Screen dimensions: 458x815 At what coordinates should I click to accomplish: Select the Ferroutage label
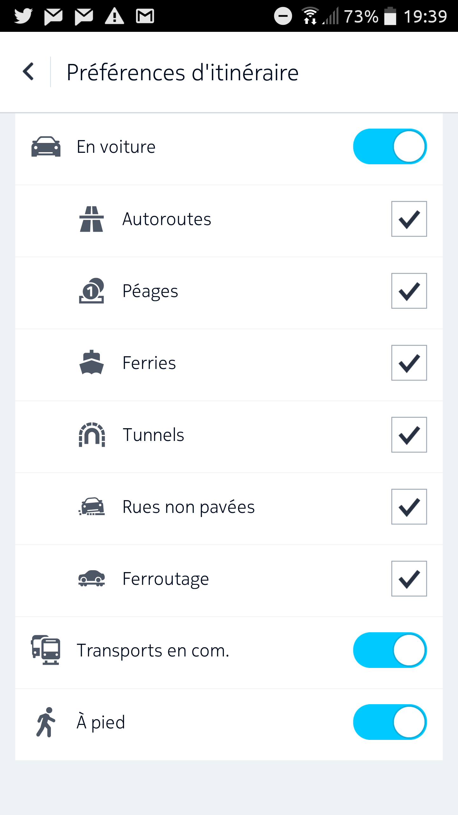166,579
